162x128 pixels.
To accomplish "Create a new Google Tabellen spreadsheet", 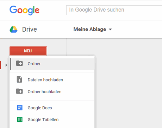I will (x=52, y=120).
